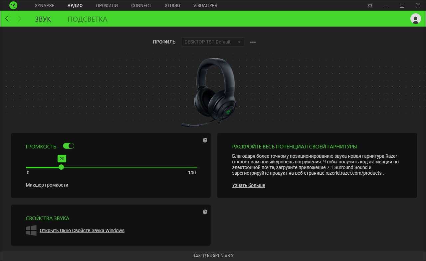
Task: Click help icon in Свойства звука panel
Action: [x=205, y=212]
